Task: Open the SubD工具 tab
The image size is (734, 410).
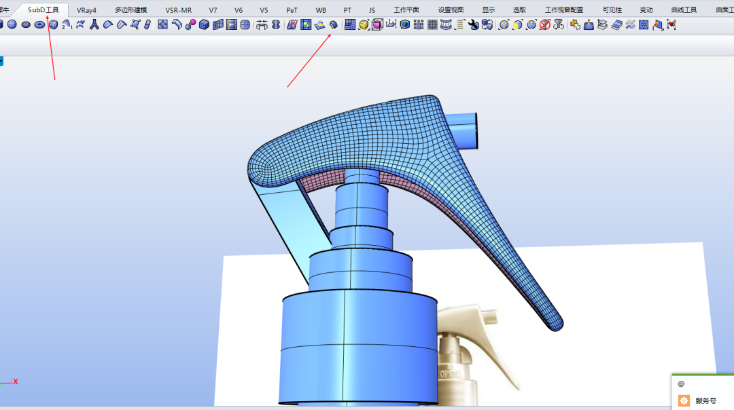Action: click(43, 10)
